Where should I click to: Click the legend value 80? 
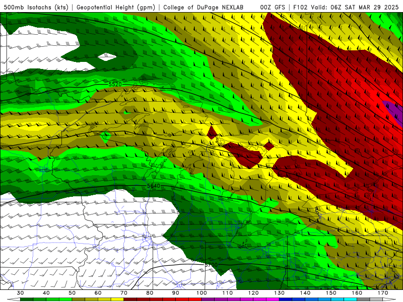tap(150, 293)
